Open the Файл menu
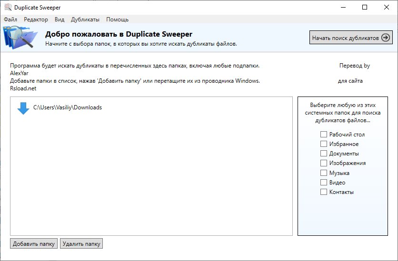This screenshot has height=261, width=398. tap(10, 19)
